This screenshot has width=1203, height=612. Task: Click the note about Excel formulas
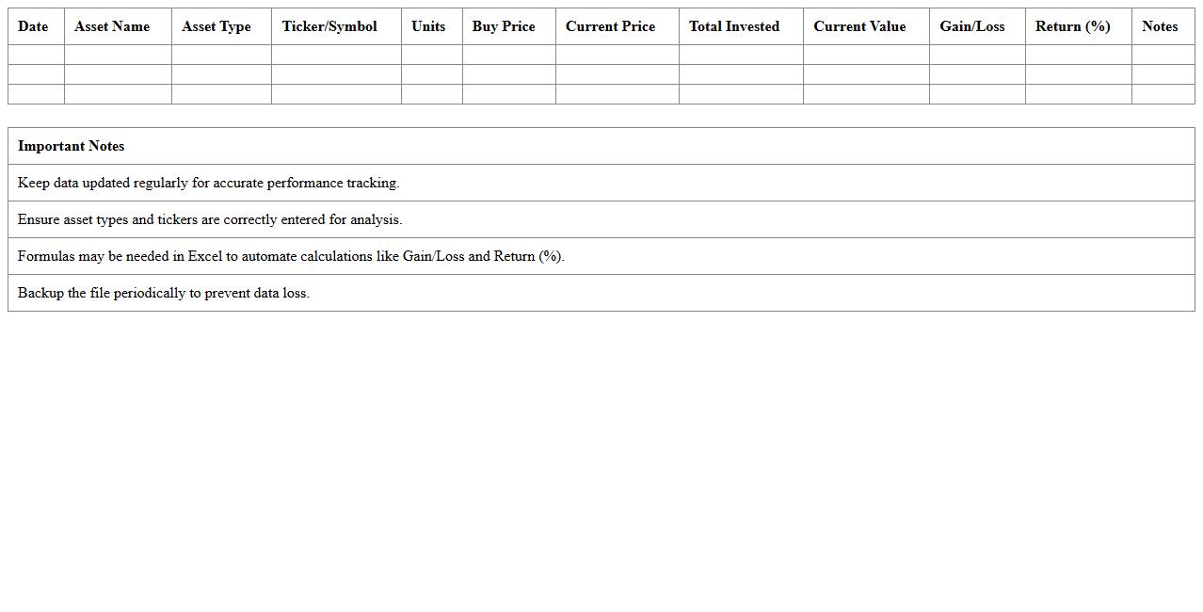291,256
